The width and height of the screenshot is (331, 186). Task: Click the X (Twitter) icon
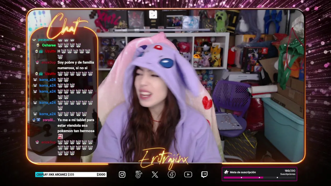[x=155, y=175]
